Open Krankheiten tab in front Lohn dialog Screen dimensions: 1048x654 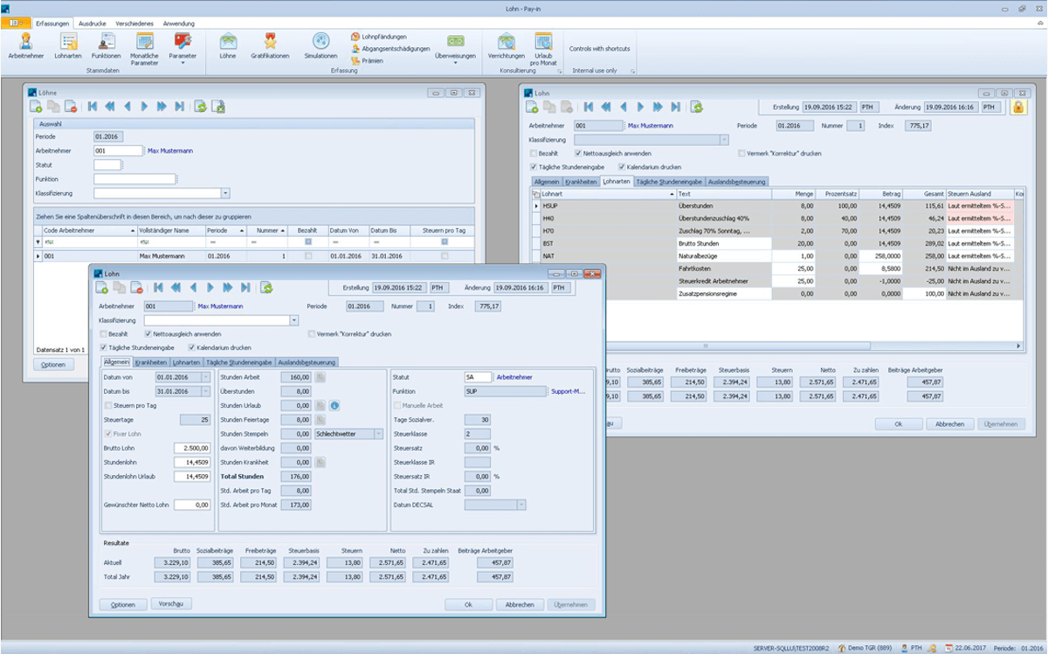click(151, 361)
